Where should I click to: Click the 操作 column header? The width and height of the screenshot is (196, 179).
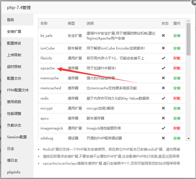177,23
